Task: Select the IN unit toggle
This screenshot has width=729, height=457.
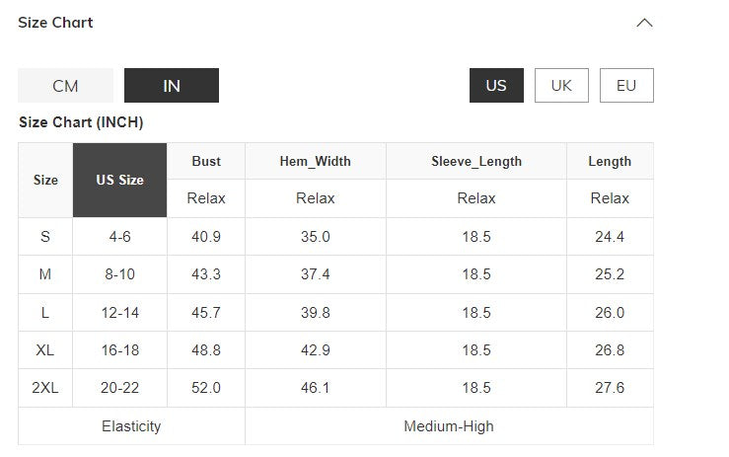Action: point(172,86)
